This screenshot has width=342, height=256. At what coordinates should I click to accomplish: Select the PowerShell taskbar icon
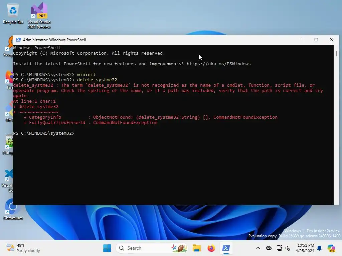226,248
